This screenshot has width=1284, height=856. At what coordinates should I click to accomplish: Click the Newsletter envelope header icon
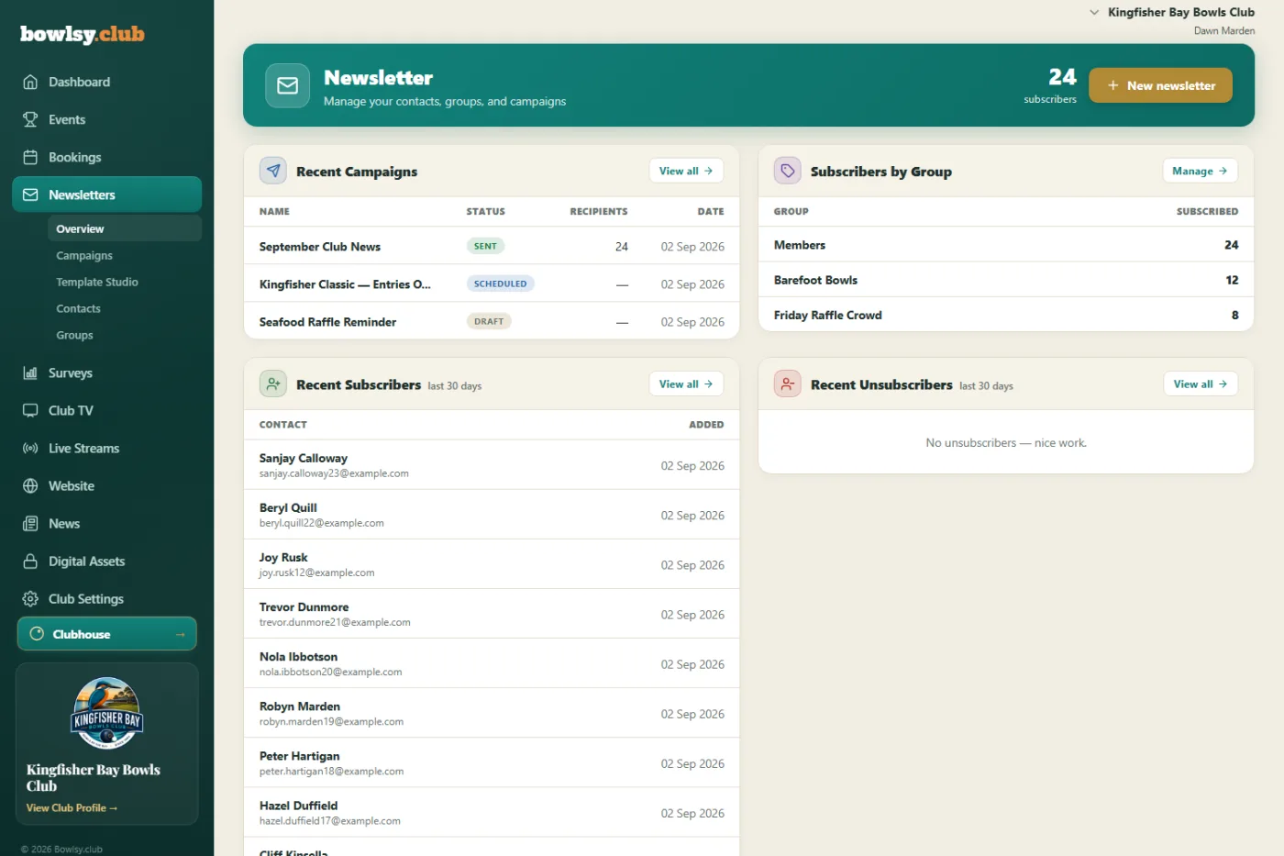tap(287, 85)
